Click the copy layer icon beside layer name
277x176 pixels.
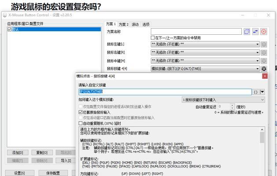point(247,32)
